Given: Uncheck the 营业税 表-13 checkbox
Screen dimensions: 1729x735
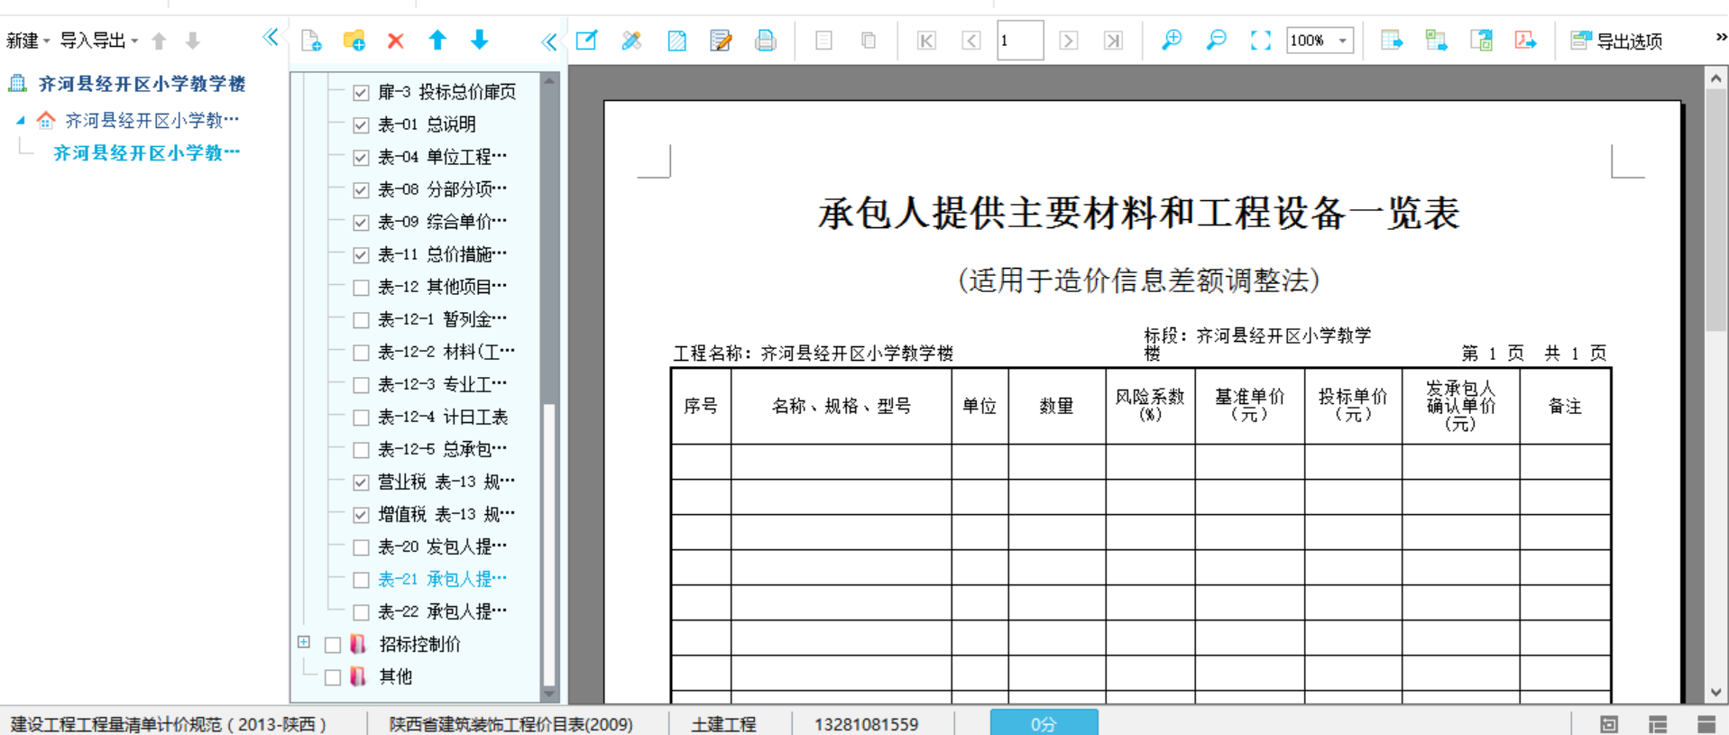Looking at the screenshot, I should pyautogui.click(x=361, y=482).
